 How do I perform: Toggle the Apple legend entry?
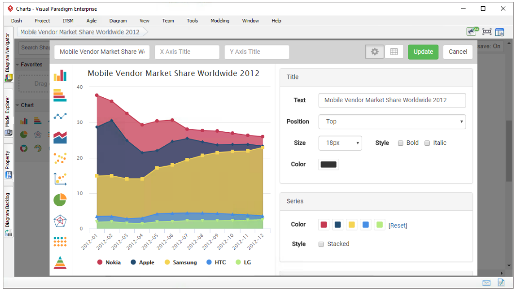(x=143, y=262)
